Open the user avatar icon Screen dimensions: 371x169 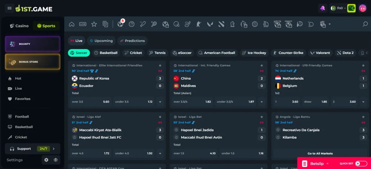click(x=362, y=8)
